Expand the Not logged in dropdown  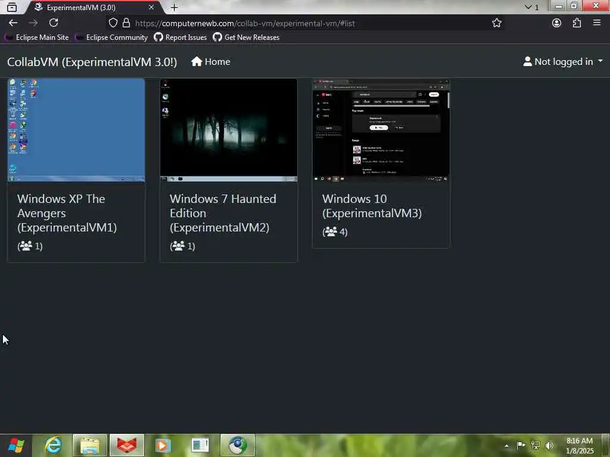563,62
